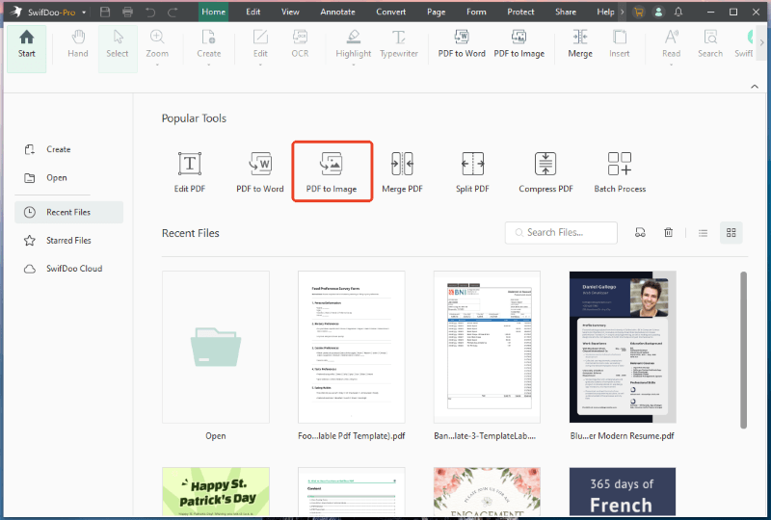The image size is (771, 520).
Task: Select Recent Files in the sidebar
Action: (68, 212)
